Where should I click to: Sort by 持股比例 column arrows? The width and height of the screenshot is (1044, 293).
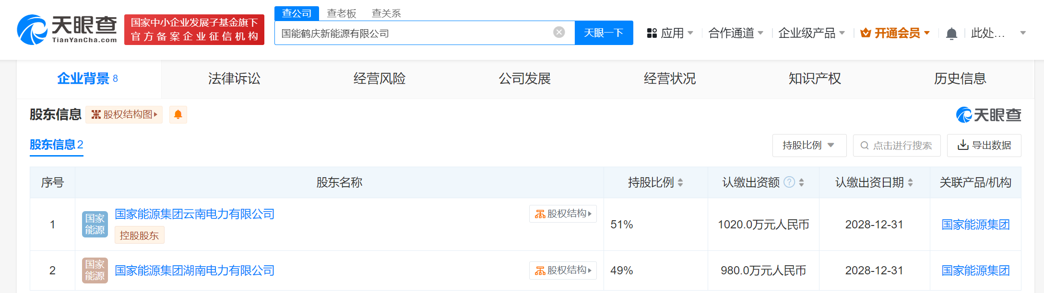(x=680, y=182)
